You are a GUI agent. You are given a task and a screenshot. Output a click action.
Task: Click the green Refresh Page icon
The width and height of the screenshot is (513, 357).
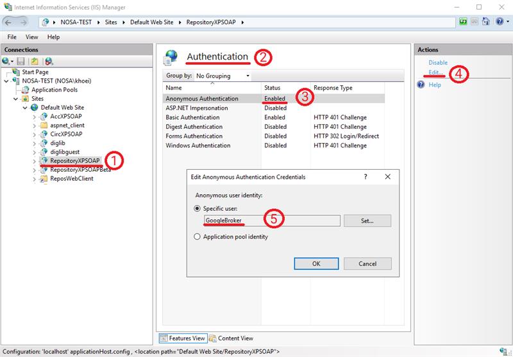(463, 22)
